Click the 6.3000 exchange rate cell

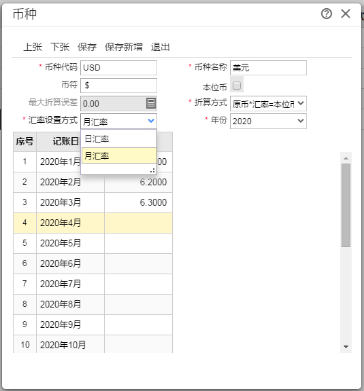[138, 202]
